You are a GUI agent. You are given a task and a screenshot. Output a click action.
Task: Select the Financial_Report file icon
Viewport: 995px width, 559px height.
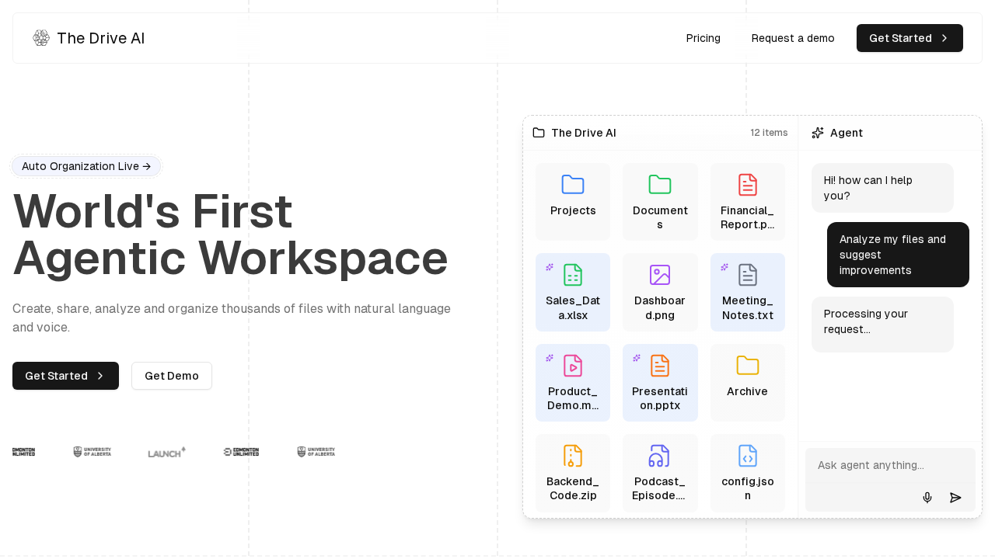[x=747, y=185]
